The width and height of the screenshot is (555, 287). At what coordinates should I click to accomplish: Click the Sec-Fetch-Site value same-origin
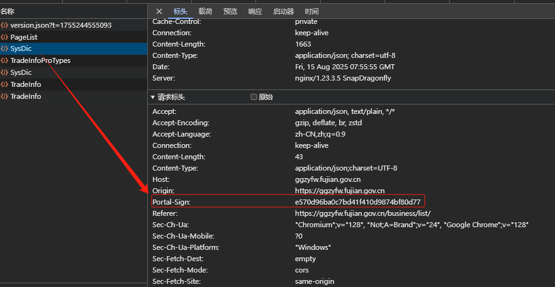315,281
